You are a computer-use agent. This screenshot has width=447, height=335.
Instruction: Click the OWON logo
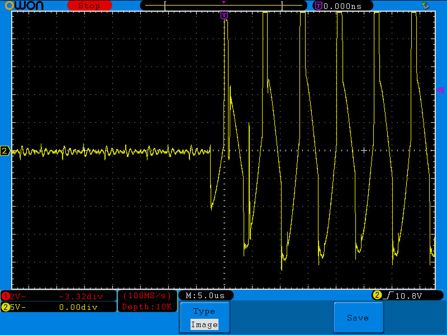(24, 6)
